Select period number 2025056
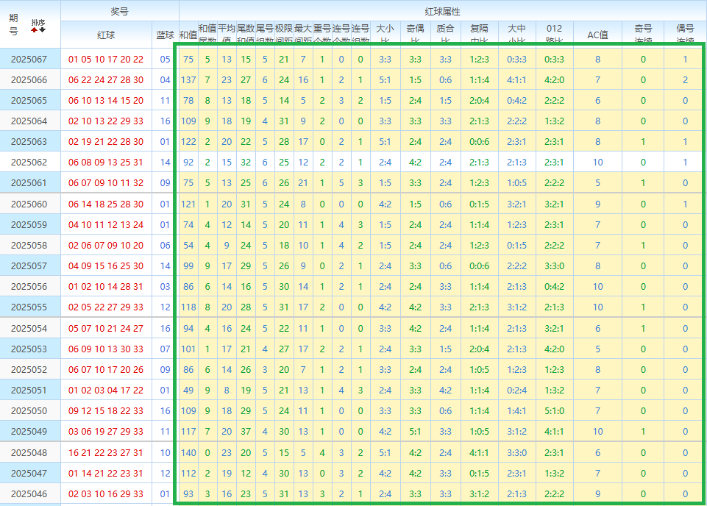The height and width of the screenshot is (506, 707). [29, 287]
